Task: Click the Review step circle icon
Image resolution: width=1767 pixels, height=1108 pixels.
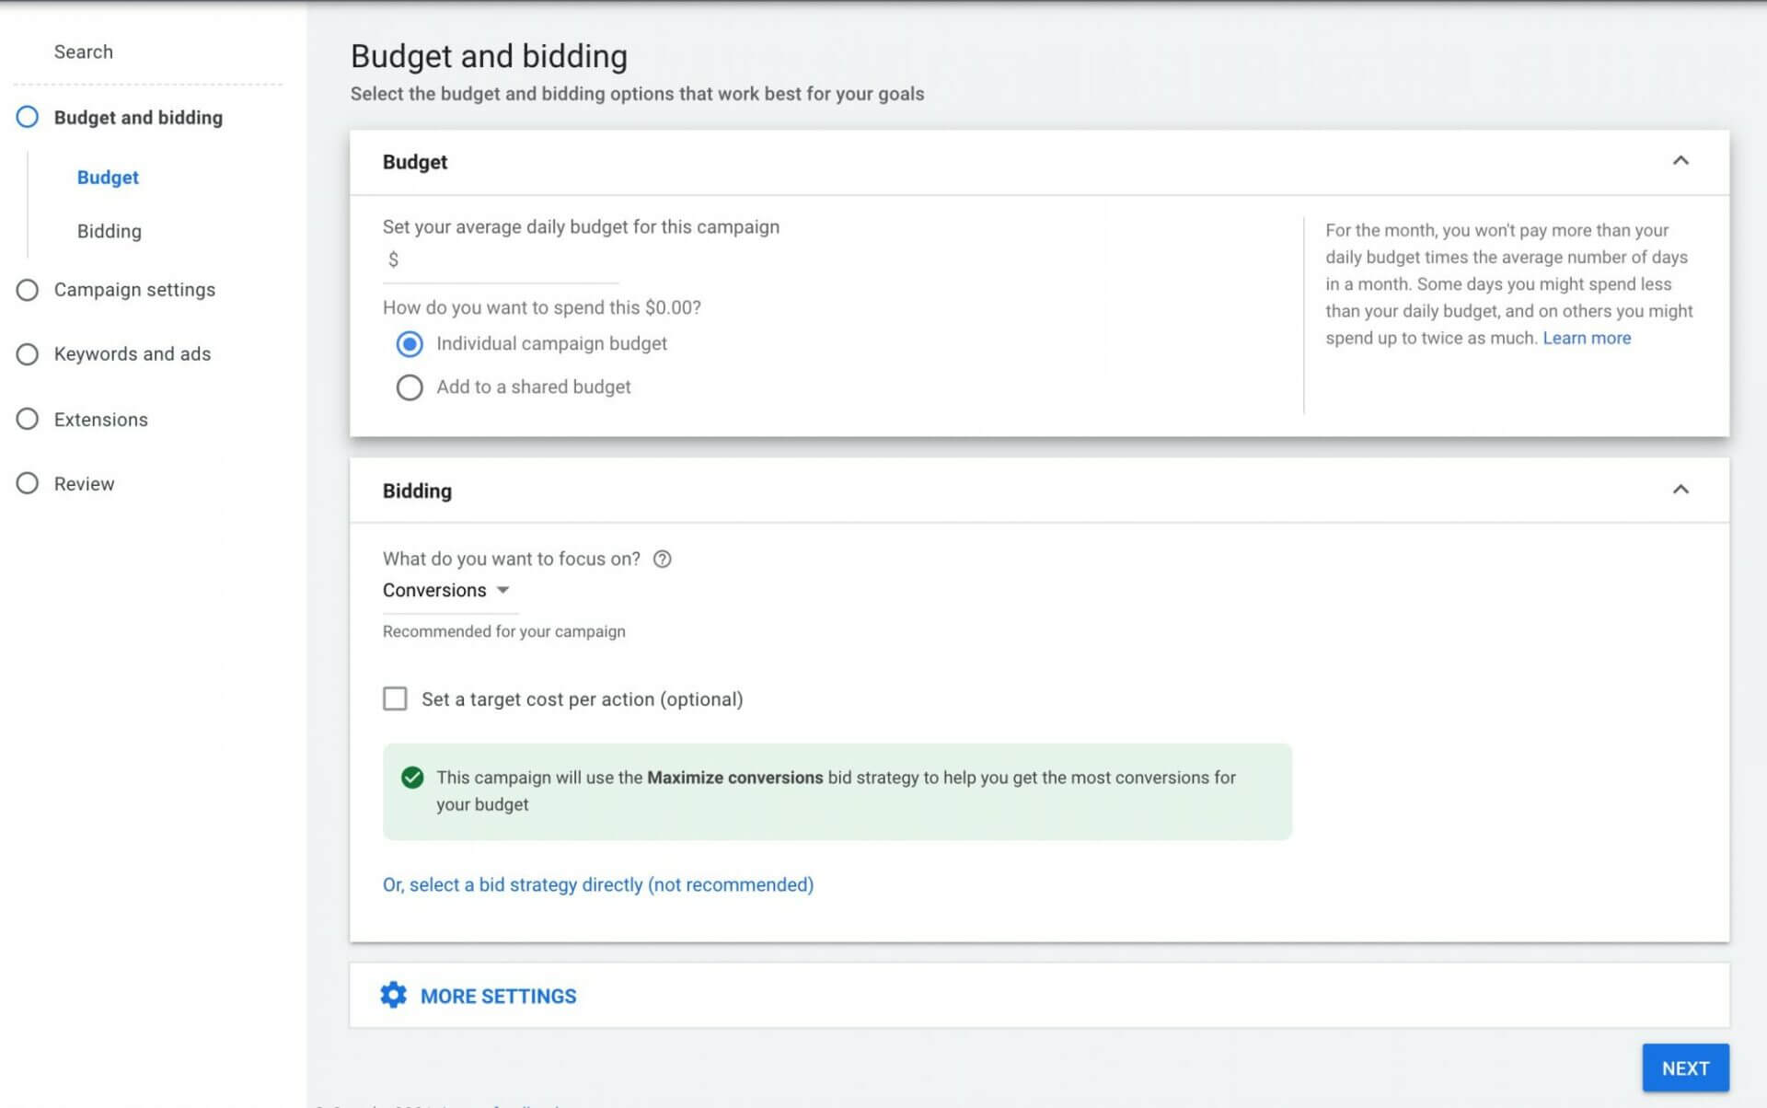Action: [x=28, y=484]
